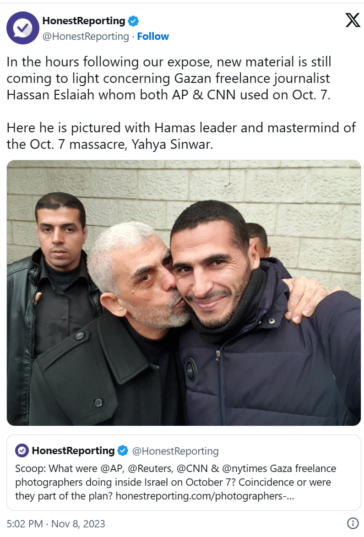364x537 pixels.
Task: Click the blue verified badge beside the author name
Action: pos(133,21)
